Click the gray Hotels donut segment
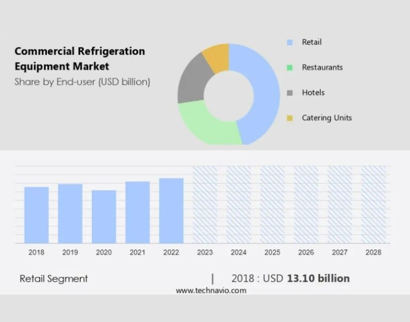The width and height of the screenshot is (410, 322). 193,80
